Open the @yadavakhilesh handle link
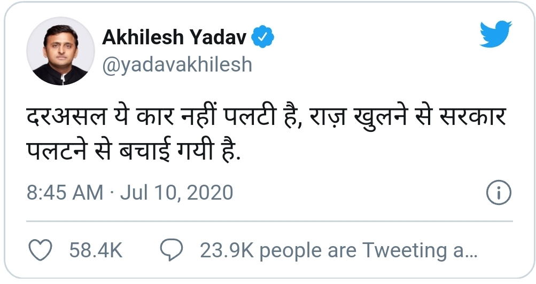 pos(177,64)
